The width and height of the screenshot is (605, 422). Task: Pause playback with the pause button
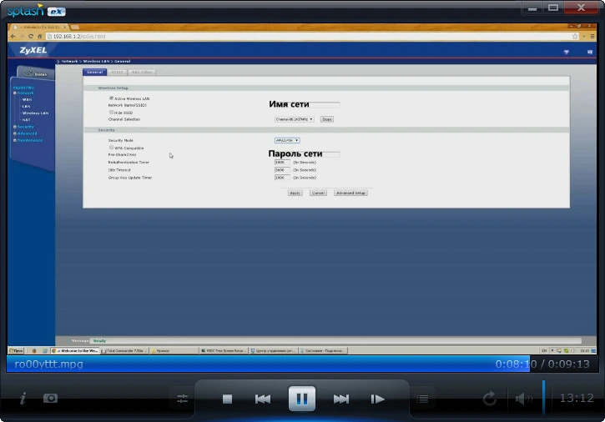click(302, 399)
